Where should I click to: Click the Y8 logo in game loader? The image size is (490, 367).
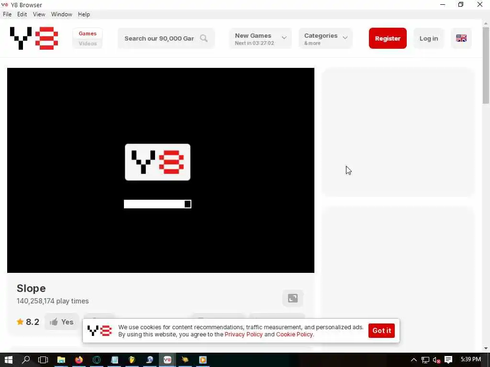(x=157, y=162)
